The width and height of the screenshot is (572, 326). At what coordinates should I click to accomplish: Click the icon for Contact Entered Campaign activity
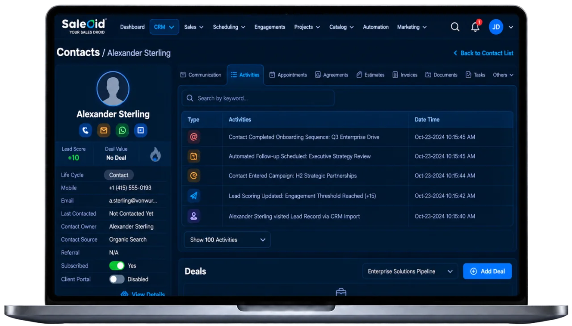(193, 176)
